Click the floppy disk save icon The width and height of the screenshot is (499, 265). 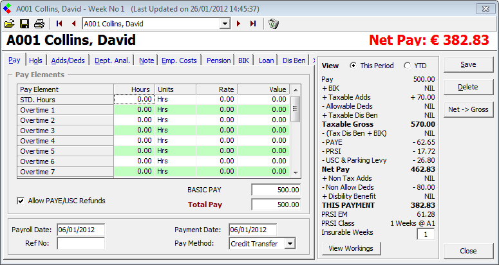(x=24, y=24)
